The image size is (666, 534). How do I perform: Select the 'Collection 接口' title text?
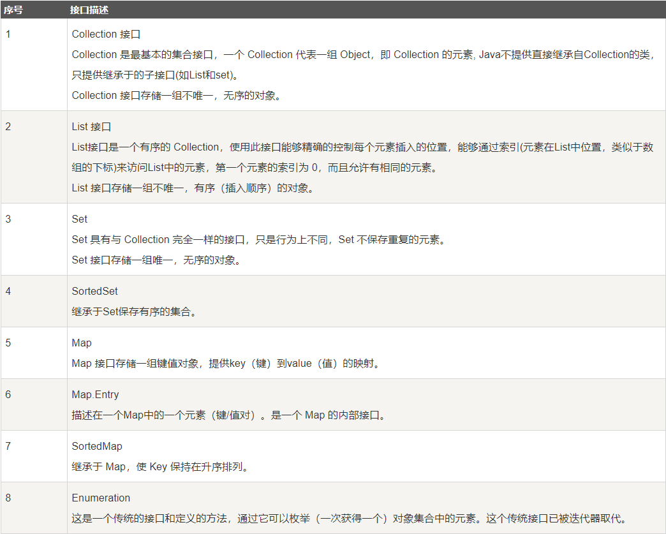point(106,34)
